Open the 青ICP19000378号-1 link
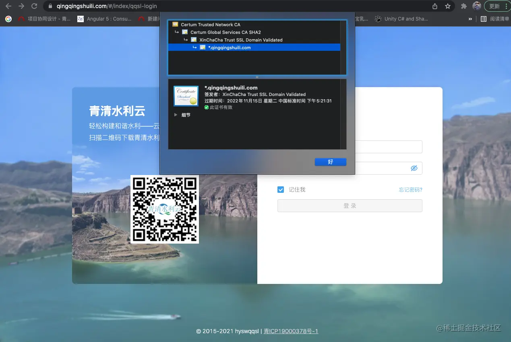 click(x=291, y=331)
